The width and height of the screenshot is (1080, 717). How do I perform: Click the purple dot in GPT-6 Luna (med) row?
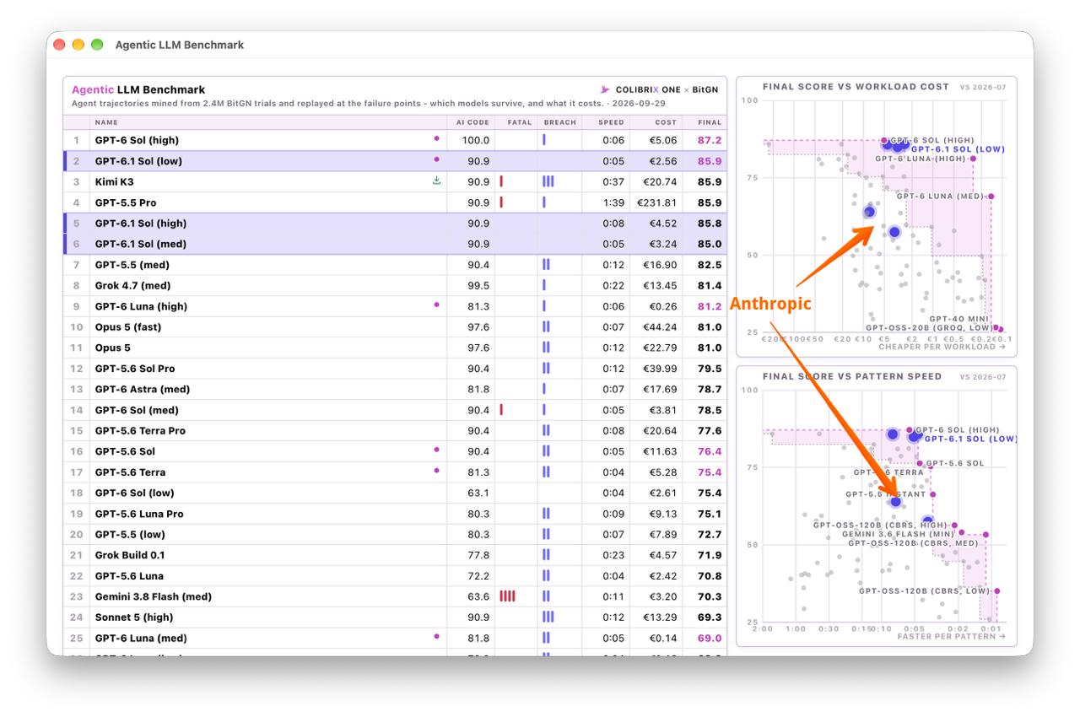[x=436, y=637]
